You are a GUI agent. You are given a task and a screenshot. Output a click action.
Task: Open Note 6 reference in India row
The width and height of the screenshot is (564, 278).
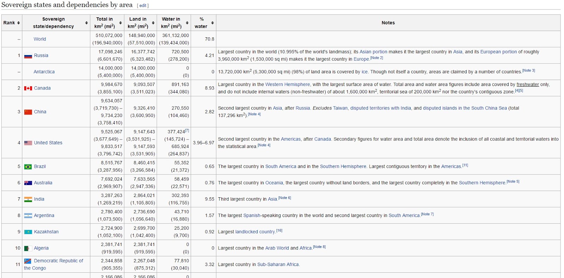285,198
